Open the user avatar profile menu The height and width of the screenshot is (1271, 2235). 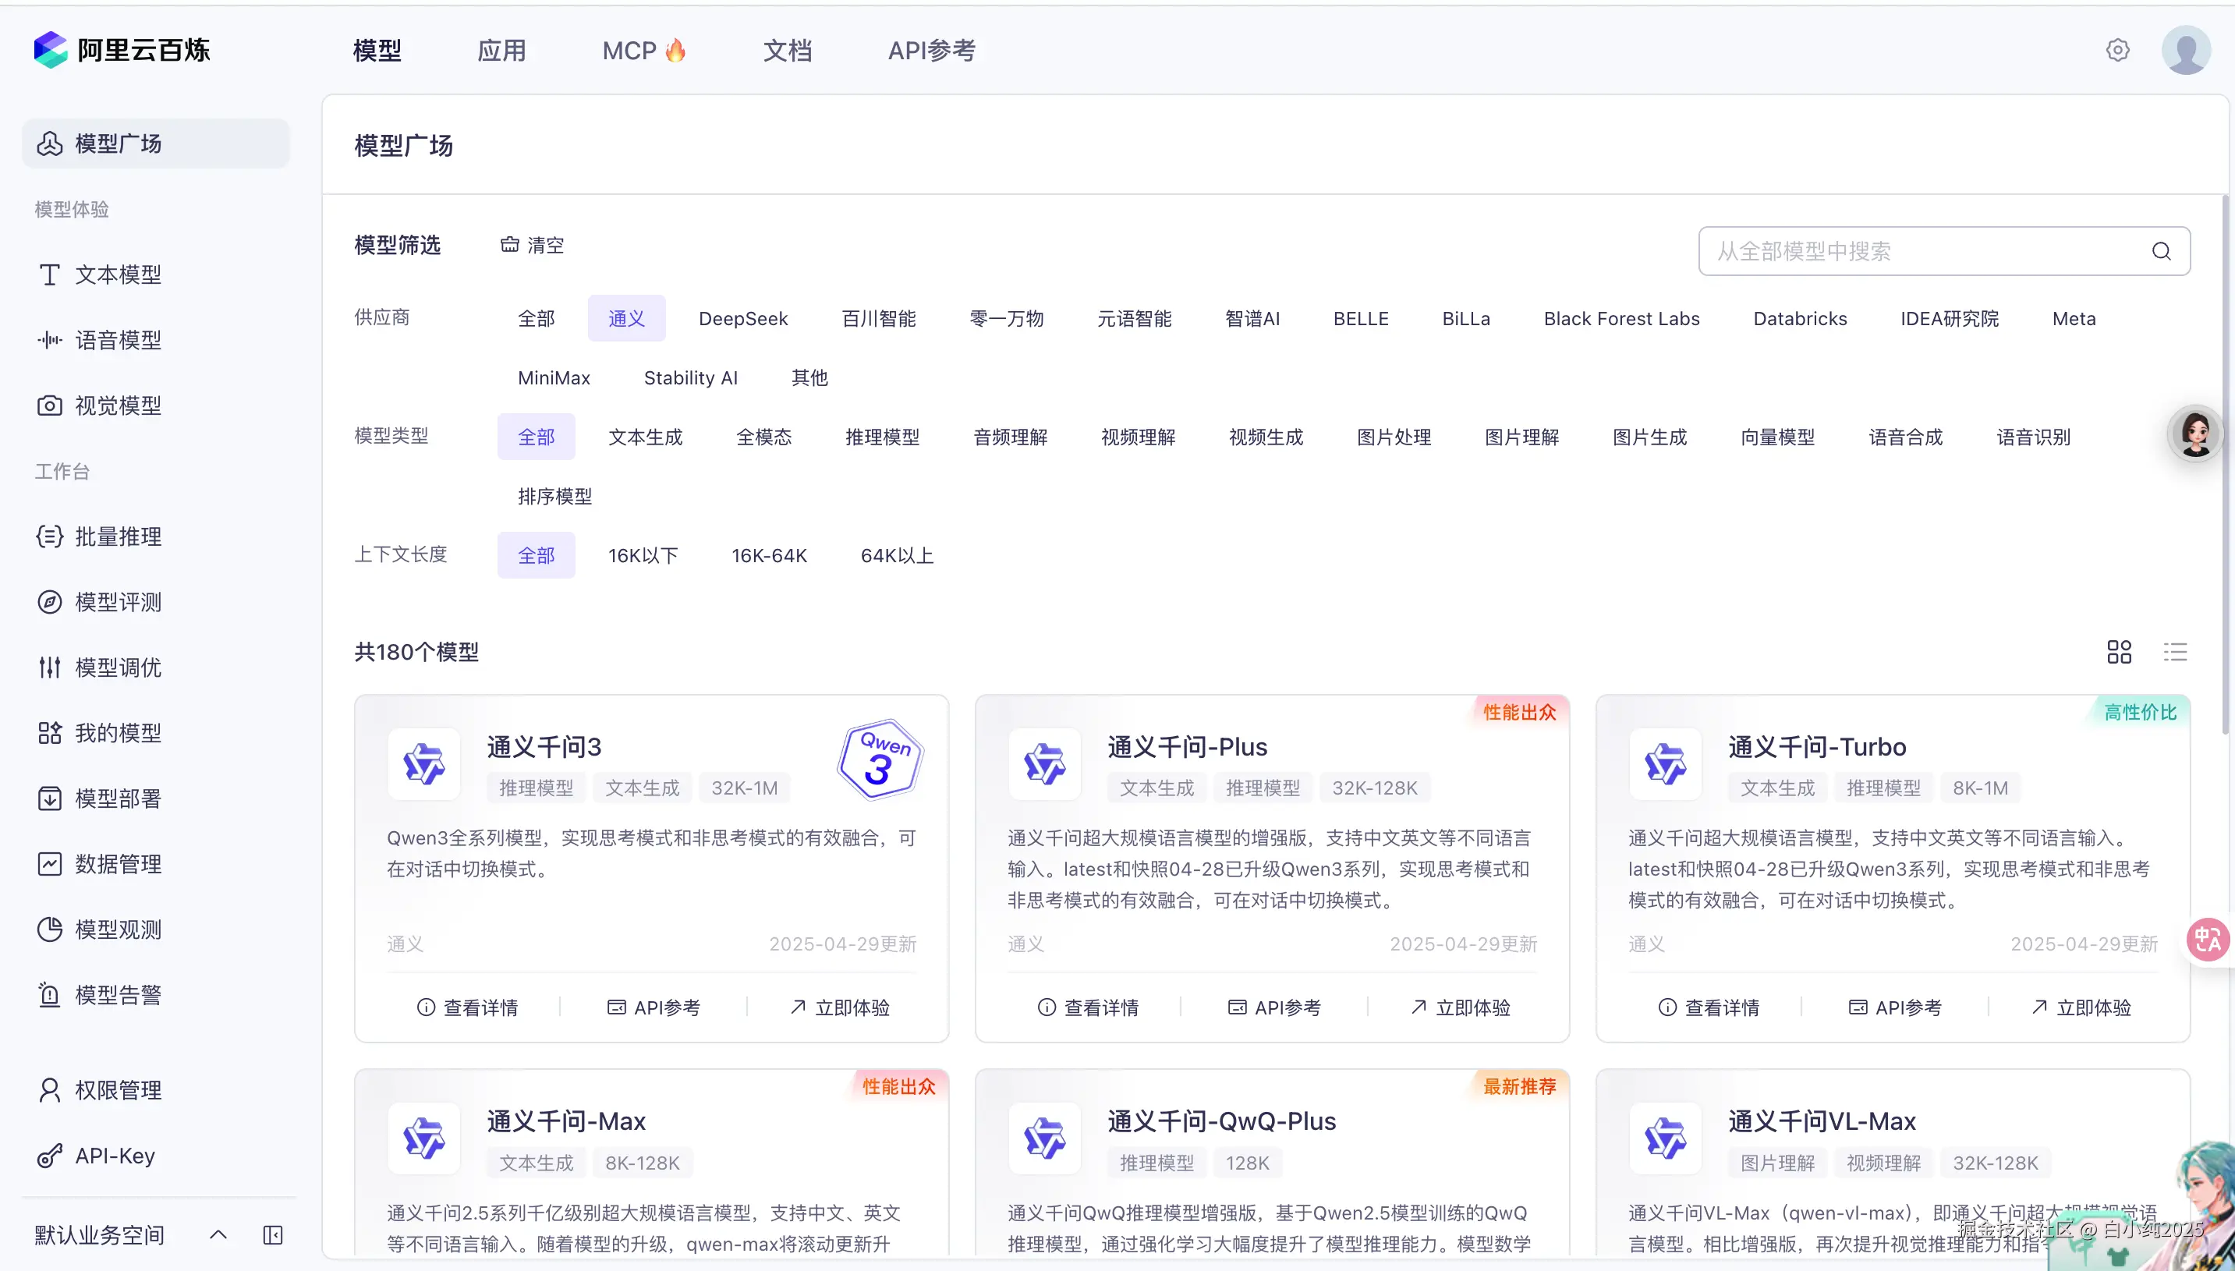click(x=2186, y=50)
